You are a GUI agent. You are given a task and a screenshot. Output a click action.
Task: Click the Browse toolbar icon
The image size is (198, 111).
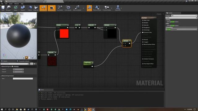pos(8,8)
